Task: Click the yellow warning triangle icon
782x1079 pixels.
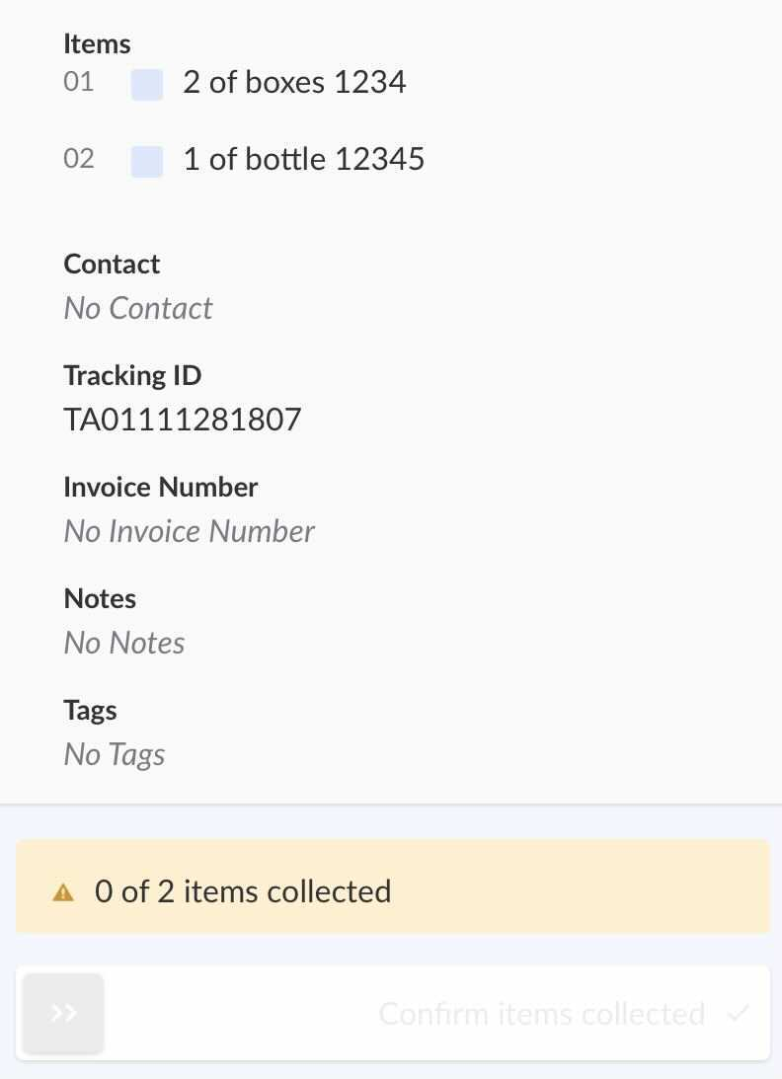Action: (x=63, y=892)
